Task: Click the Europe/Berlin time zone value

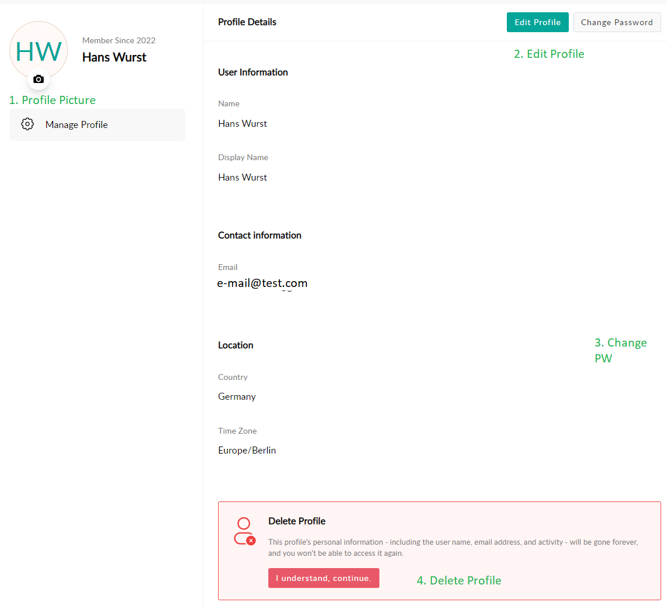Action: [x=247, y=450]
